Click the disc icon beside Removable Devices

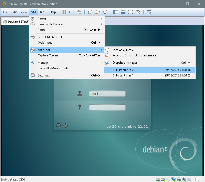click(x=33, y=24)
